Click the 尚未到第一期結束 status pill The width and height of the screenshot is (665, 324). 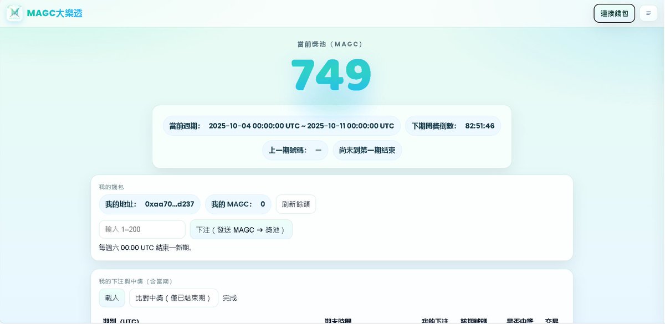point(367,150)
